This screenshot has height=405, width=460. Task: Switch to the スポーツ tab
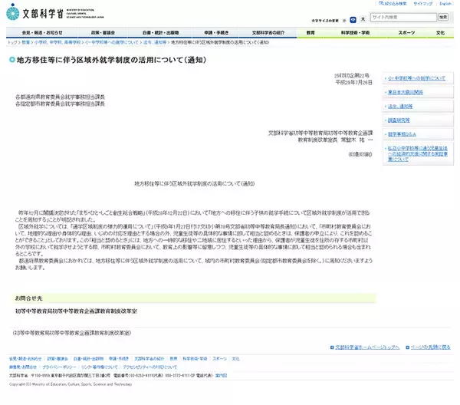406,33
